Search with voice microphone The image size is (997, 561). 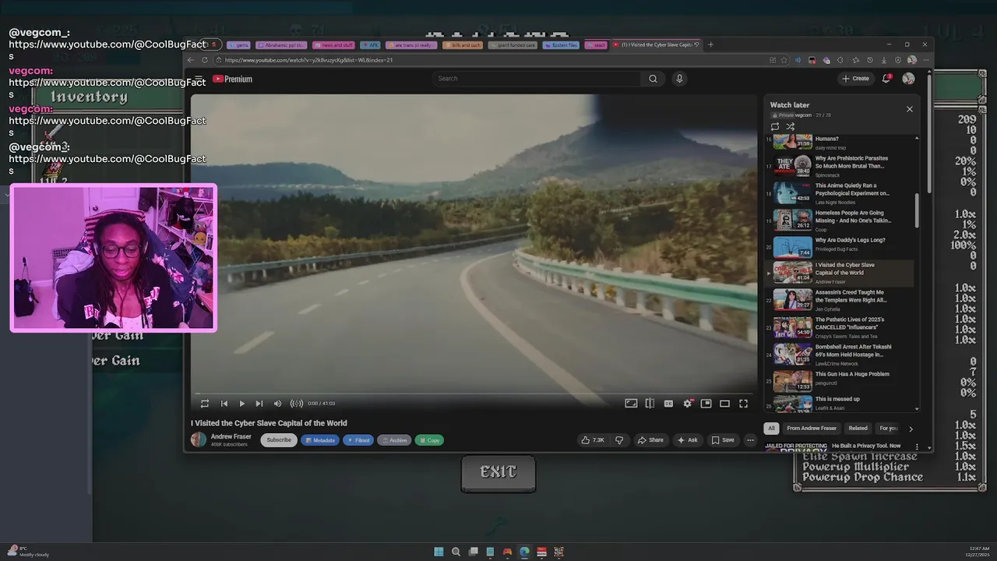[679, 79]
